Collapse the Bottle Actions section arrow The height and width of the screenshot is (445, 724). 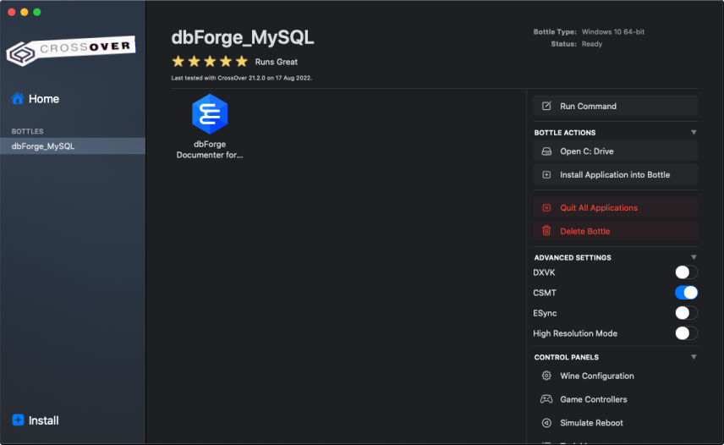click(694, 133)
